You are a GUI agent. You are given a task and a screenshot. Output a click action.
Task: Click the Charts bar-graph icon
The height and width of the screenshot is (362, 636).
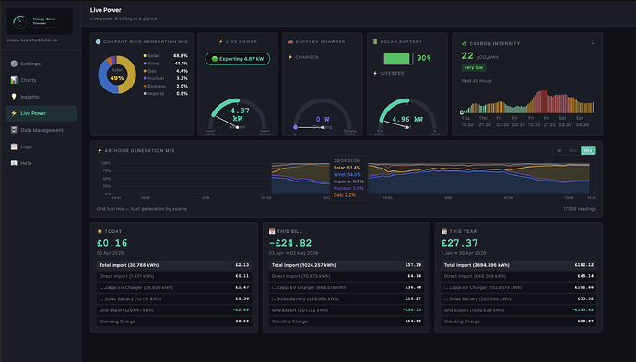point(14,80)
